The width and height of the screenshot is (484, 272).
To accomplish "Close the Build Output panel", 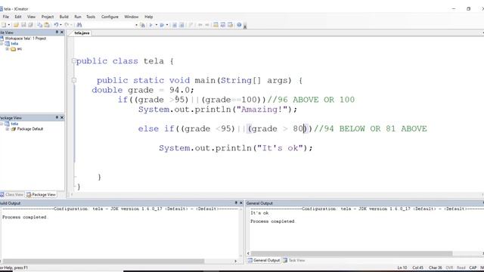I will [241, 202].
